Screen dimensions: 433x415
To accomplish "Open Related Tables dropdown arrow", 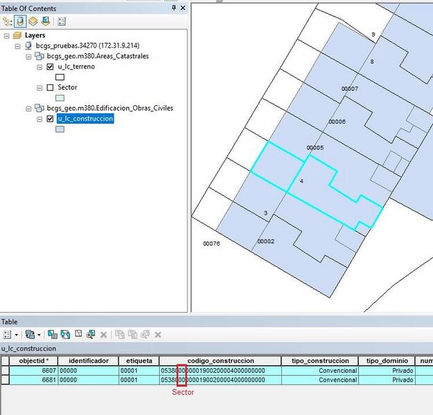I will tap(39, 335).
